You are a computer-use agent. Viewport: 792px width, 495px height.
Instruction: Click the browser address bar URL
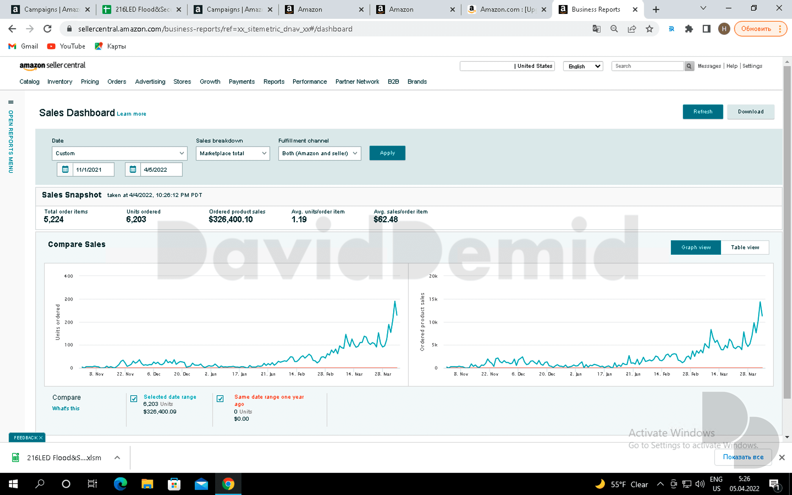click(x=215, y=29)
